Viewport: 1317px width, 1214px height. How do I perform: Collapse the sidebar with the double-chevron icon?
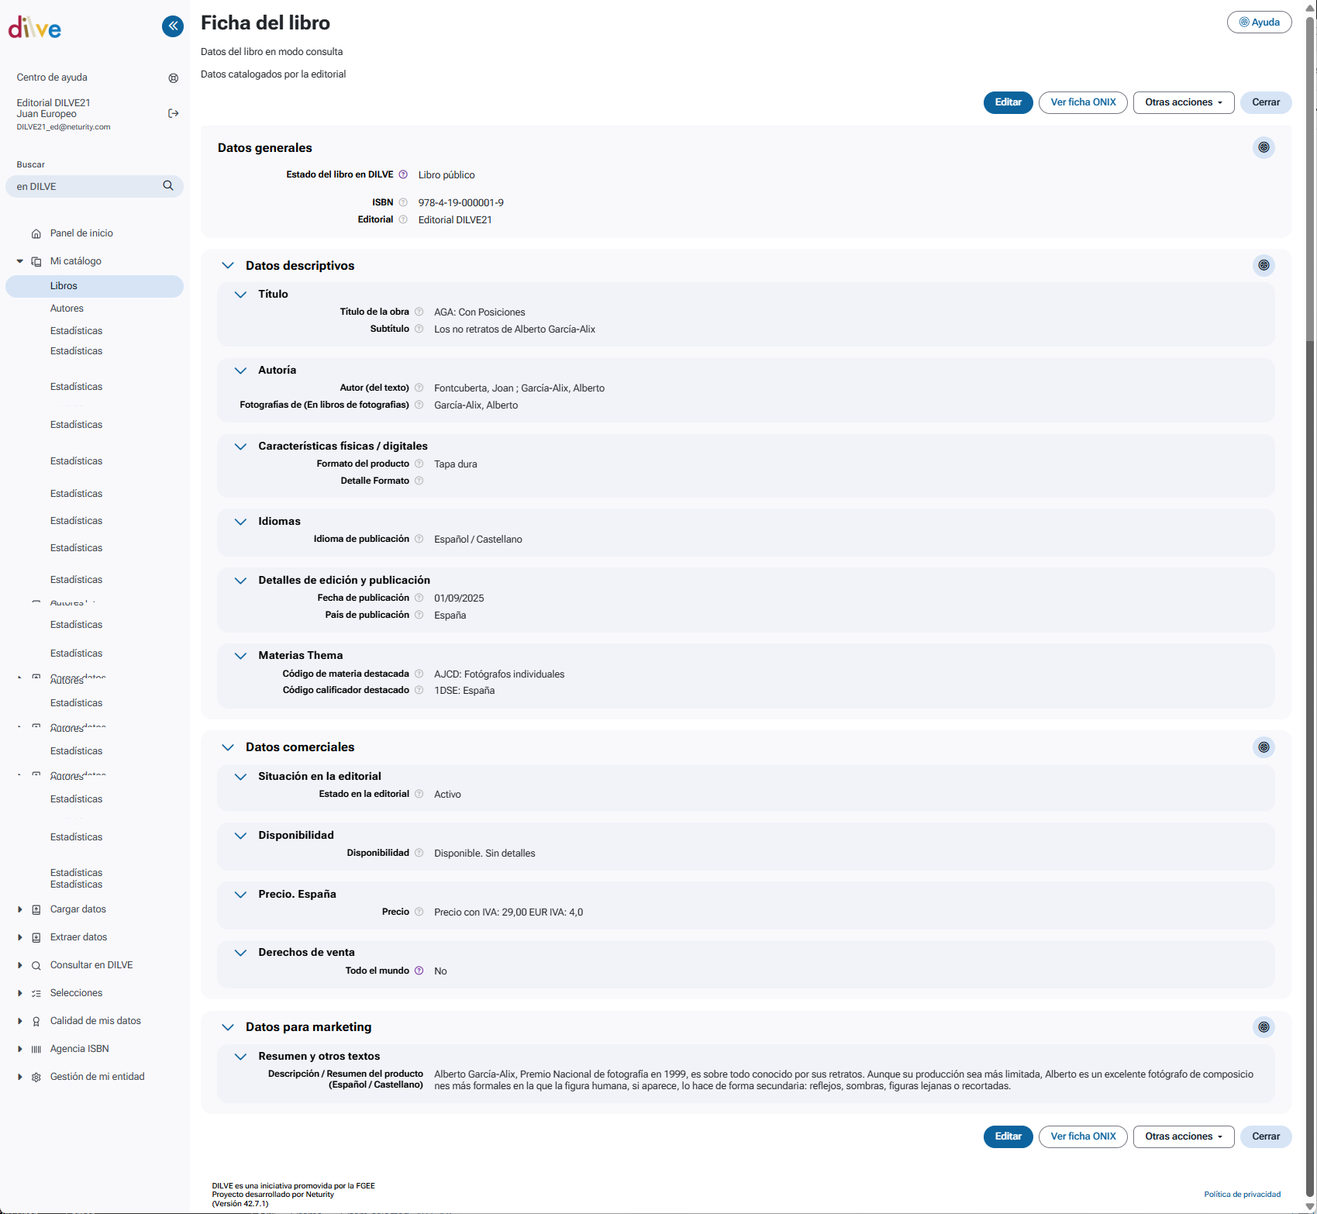click(172, 26)
